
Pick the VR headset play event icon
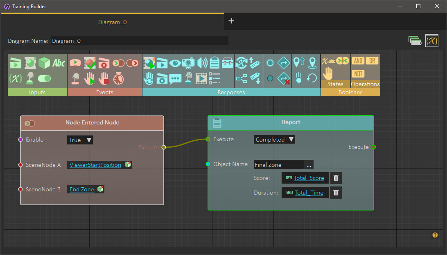point(75,63)
